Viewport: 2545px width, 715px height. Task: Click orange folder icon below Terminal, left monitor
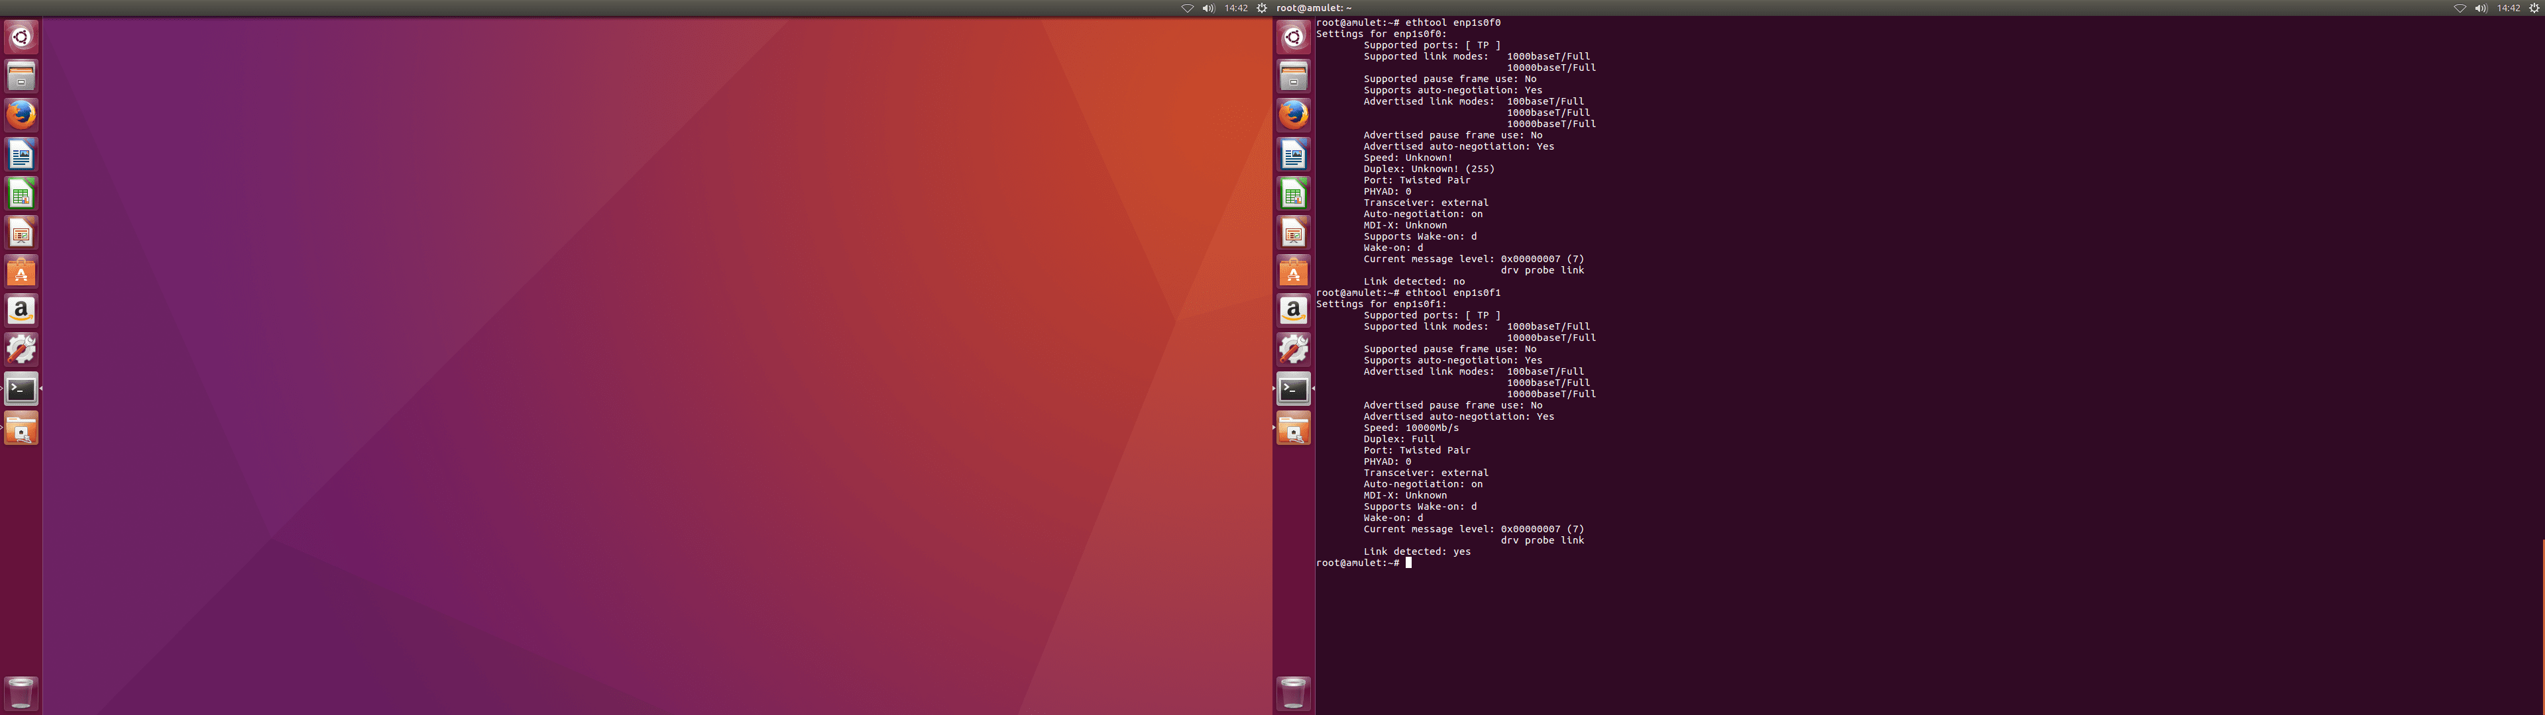(21, 428)
